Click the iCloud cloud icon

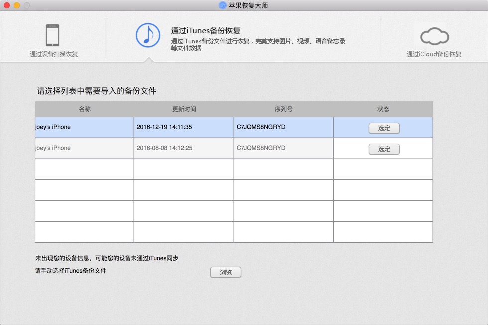pos(434,37)
